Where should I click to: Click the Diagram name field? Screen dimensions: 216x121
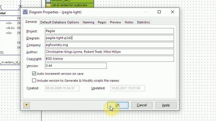(x=109, y=38)
